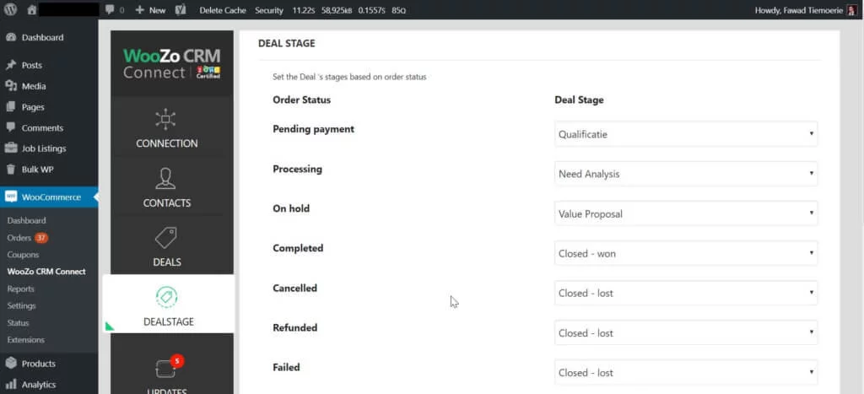864x394 pixels.
Task: Click the home site icon
Action: (32, 10)
